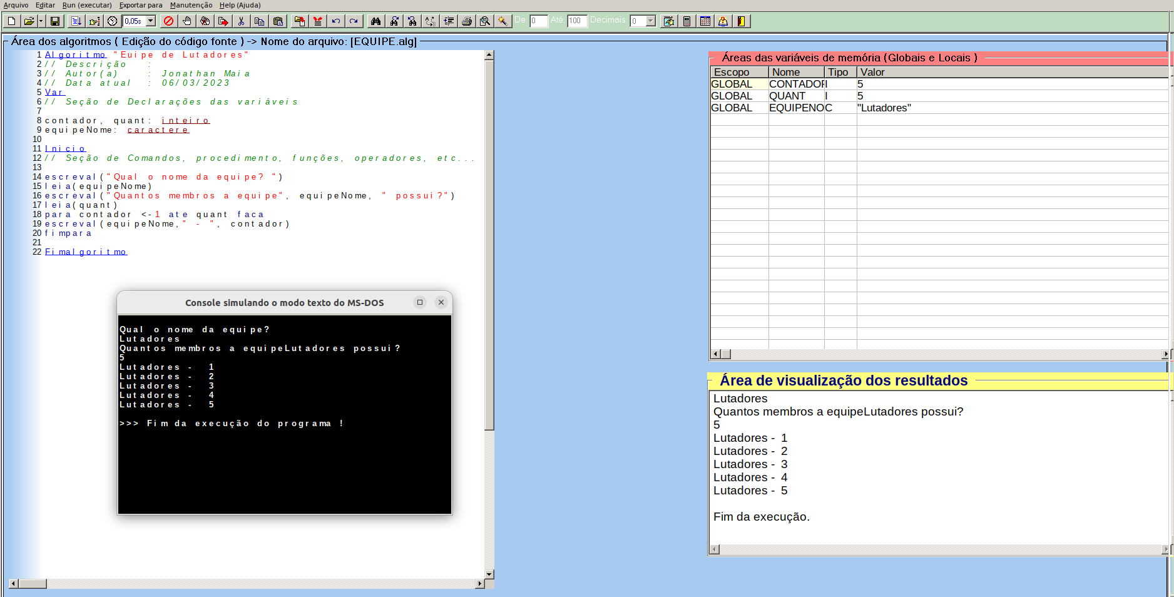Click the 'Inicio' keyword on line 11
Viewport: 1174px width, 597px height.
click(x=65, y=149)
